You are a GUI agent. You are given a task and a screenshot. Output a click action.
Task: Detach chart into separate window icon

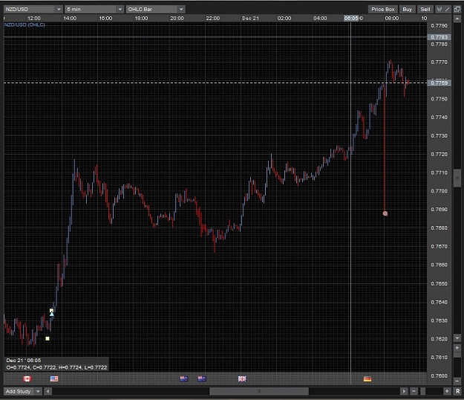point(457,9)
